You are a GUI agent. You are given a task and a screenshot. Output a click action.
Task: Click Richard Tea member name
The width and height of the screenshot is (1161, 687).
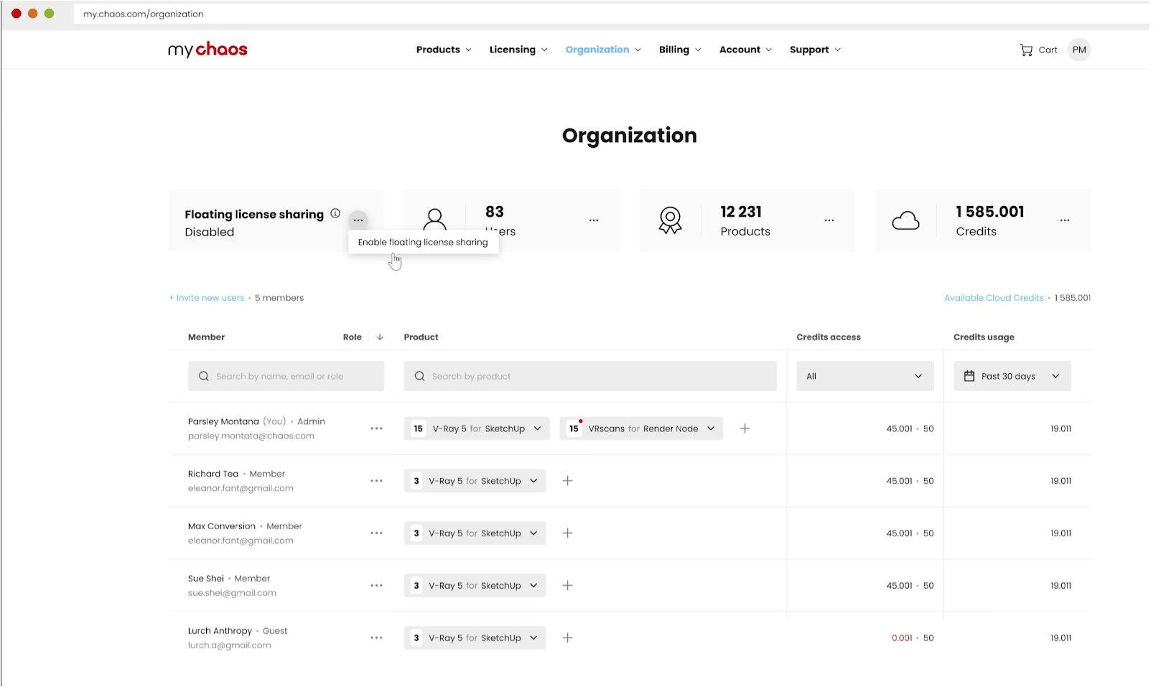[x=213, y=474]
